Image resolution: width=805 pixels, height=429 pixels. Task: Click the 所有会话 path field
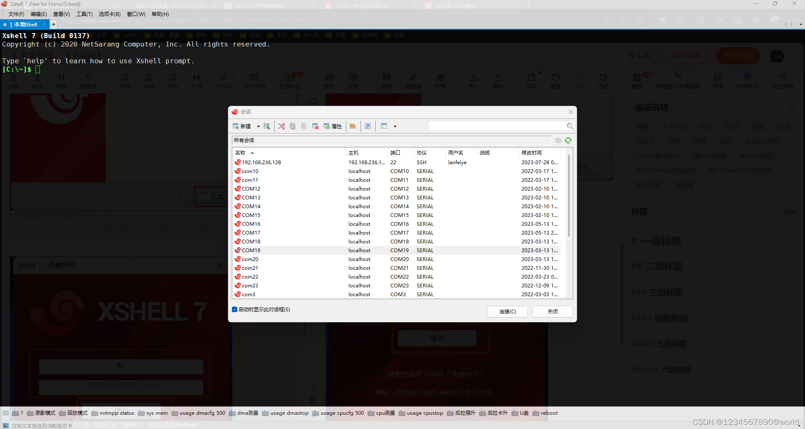(392, 140)
